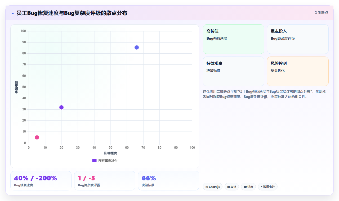Click the 内容重点分布 legend label
Screen dimensions: 339x201
click(x=108, y=160)
